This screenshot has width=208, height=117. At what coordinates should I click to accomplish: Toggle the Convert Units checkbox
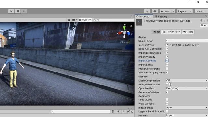167,45
